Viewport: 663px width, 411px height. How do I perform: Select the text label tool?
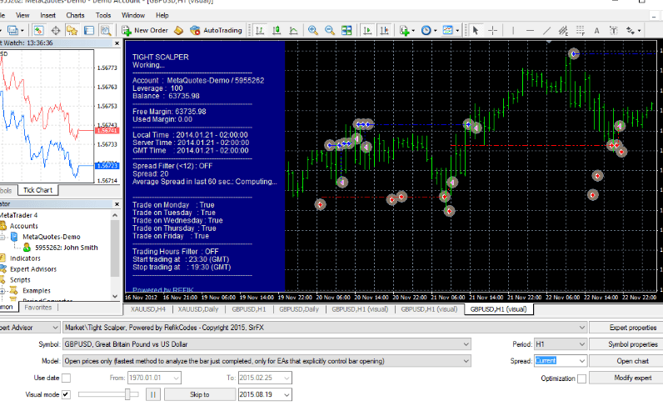point(614,31)
